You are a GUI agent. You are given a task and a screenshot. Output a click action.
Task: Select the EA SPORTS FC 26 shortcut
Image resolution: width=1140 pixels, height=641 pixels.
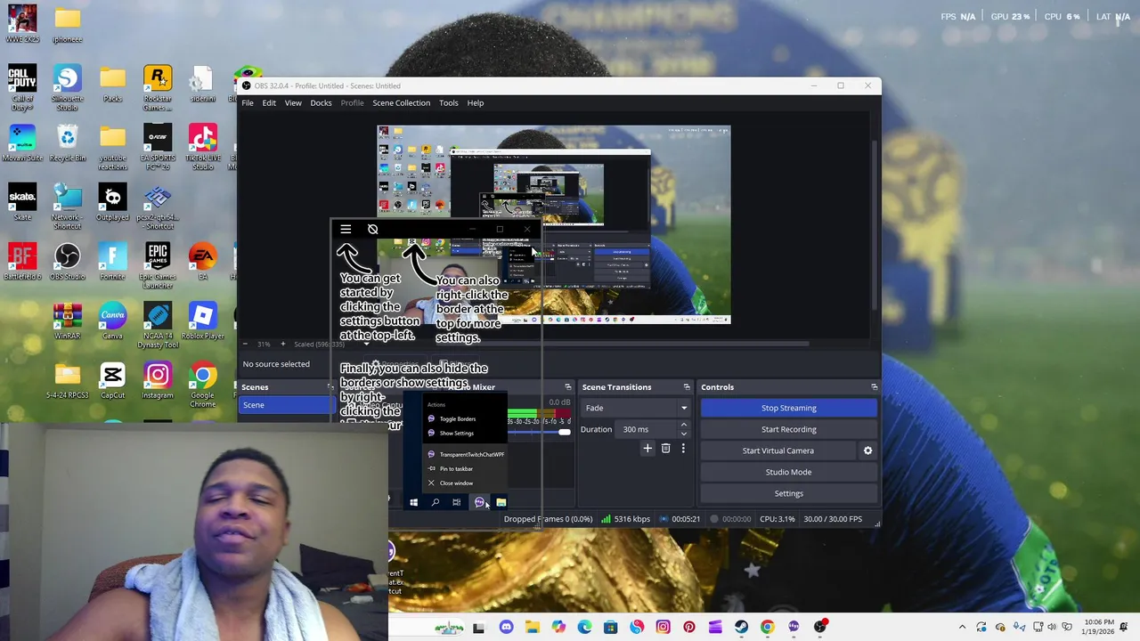(x=158, y=147)
